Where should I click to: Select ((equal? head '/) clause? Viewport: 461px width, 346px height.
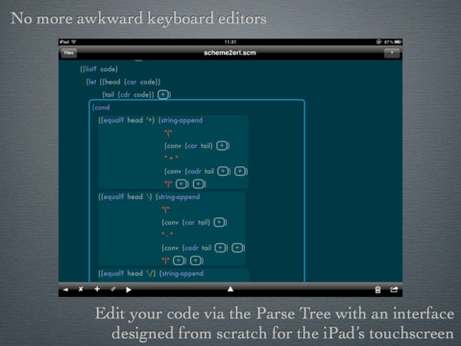pos(127,274)
